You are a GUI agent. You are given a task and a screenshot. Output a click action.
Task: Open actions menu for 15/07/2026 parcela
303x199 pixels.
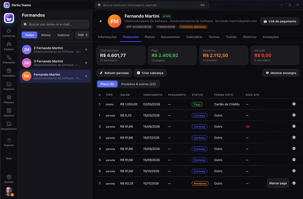pos(294,138)
